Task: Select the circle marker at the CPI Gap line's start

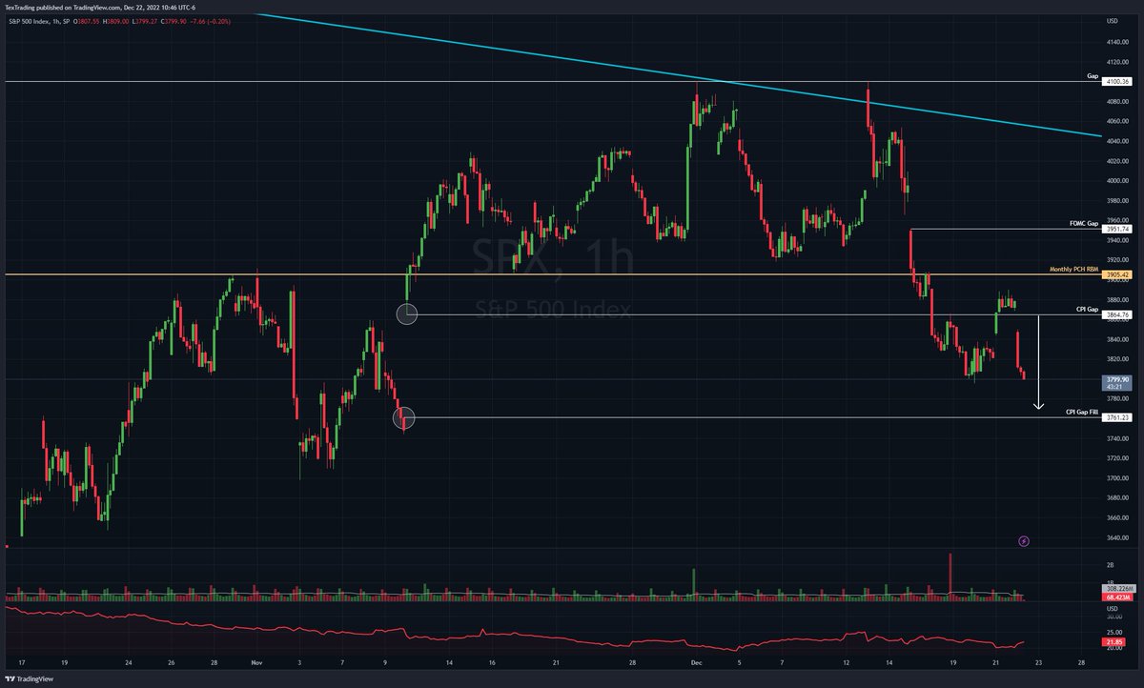Action: tap(406, 314)
